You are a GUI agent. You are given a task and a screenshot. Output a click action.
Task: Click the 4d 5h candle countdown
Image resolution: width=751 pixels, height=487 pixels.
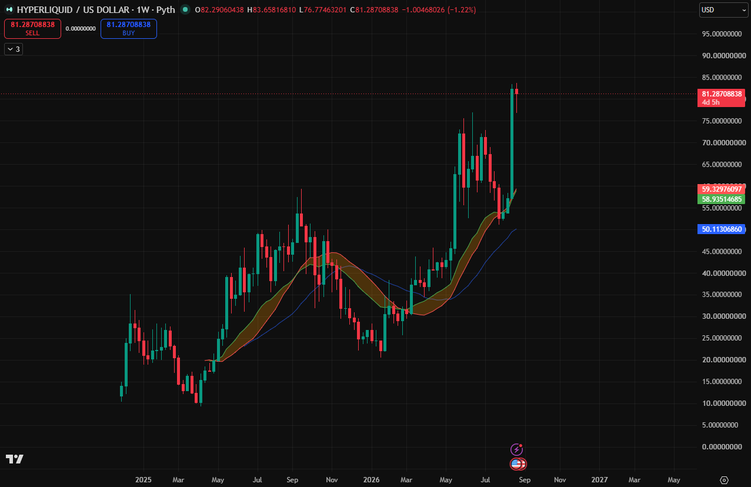712,102
